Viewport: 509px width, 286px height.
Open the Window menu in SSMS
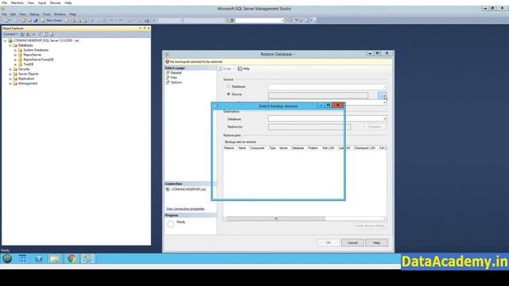click(x=60, y=14)
